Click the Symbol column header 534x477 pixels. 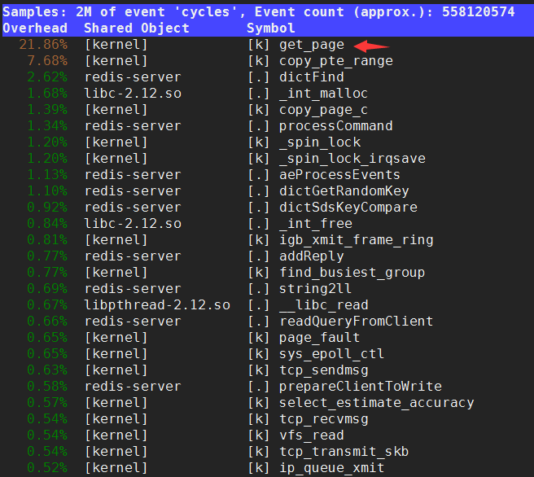[271, 28]
